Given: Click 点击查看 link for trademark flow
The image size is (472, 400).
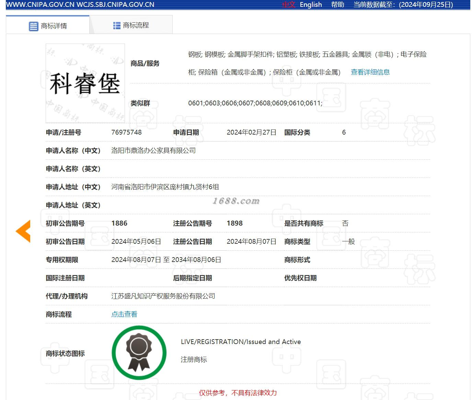Looking at the screenshot, I should coord(124,314).
